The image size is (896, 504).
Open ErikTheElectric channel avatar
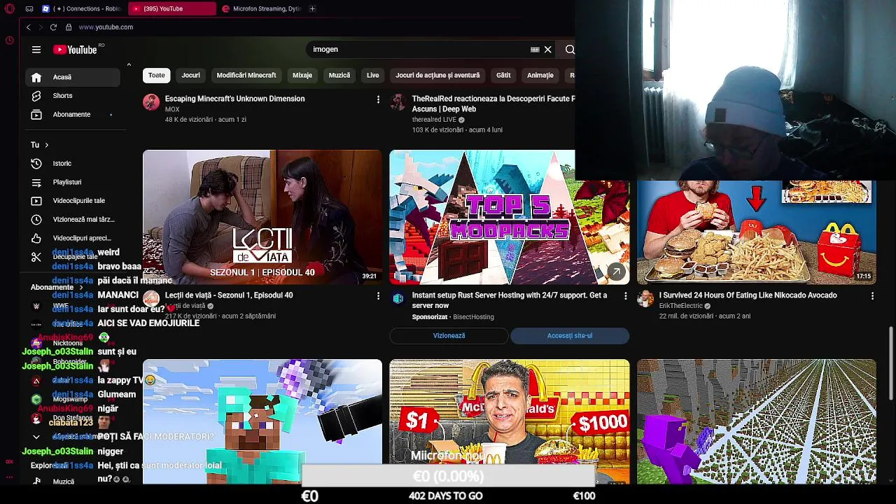tap(645, 299)
